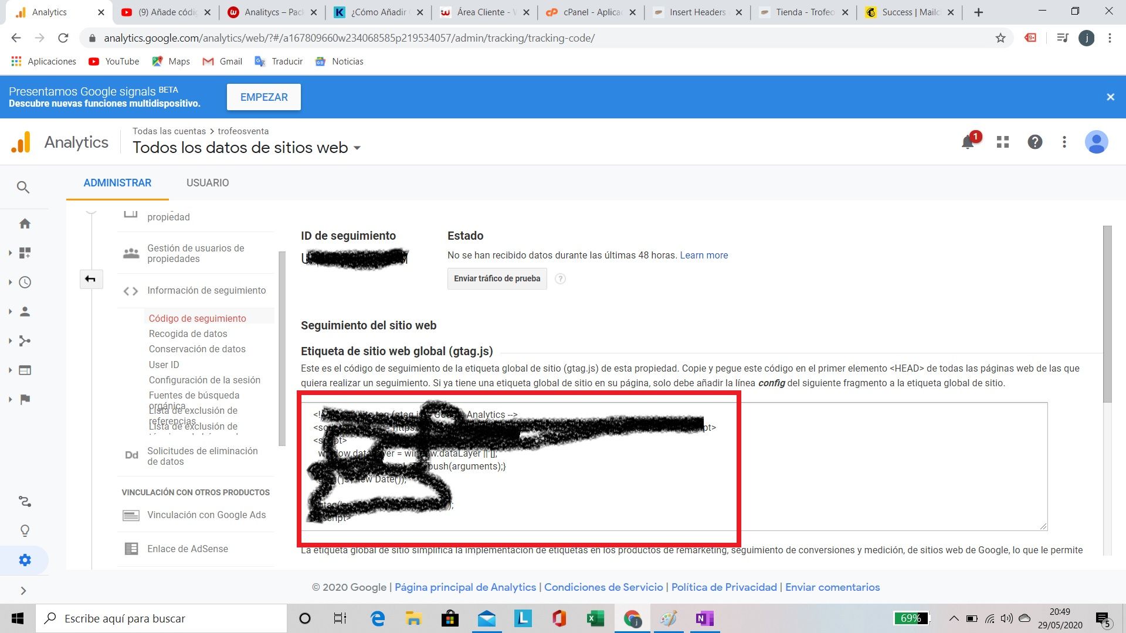Open Gestión de usuarios de propiedades
1126x633 pixels.
click(x=195, y=253)
